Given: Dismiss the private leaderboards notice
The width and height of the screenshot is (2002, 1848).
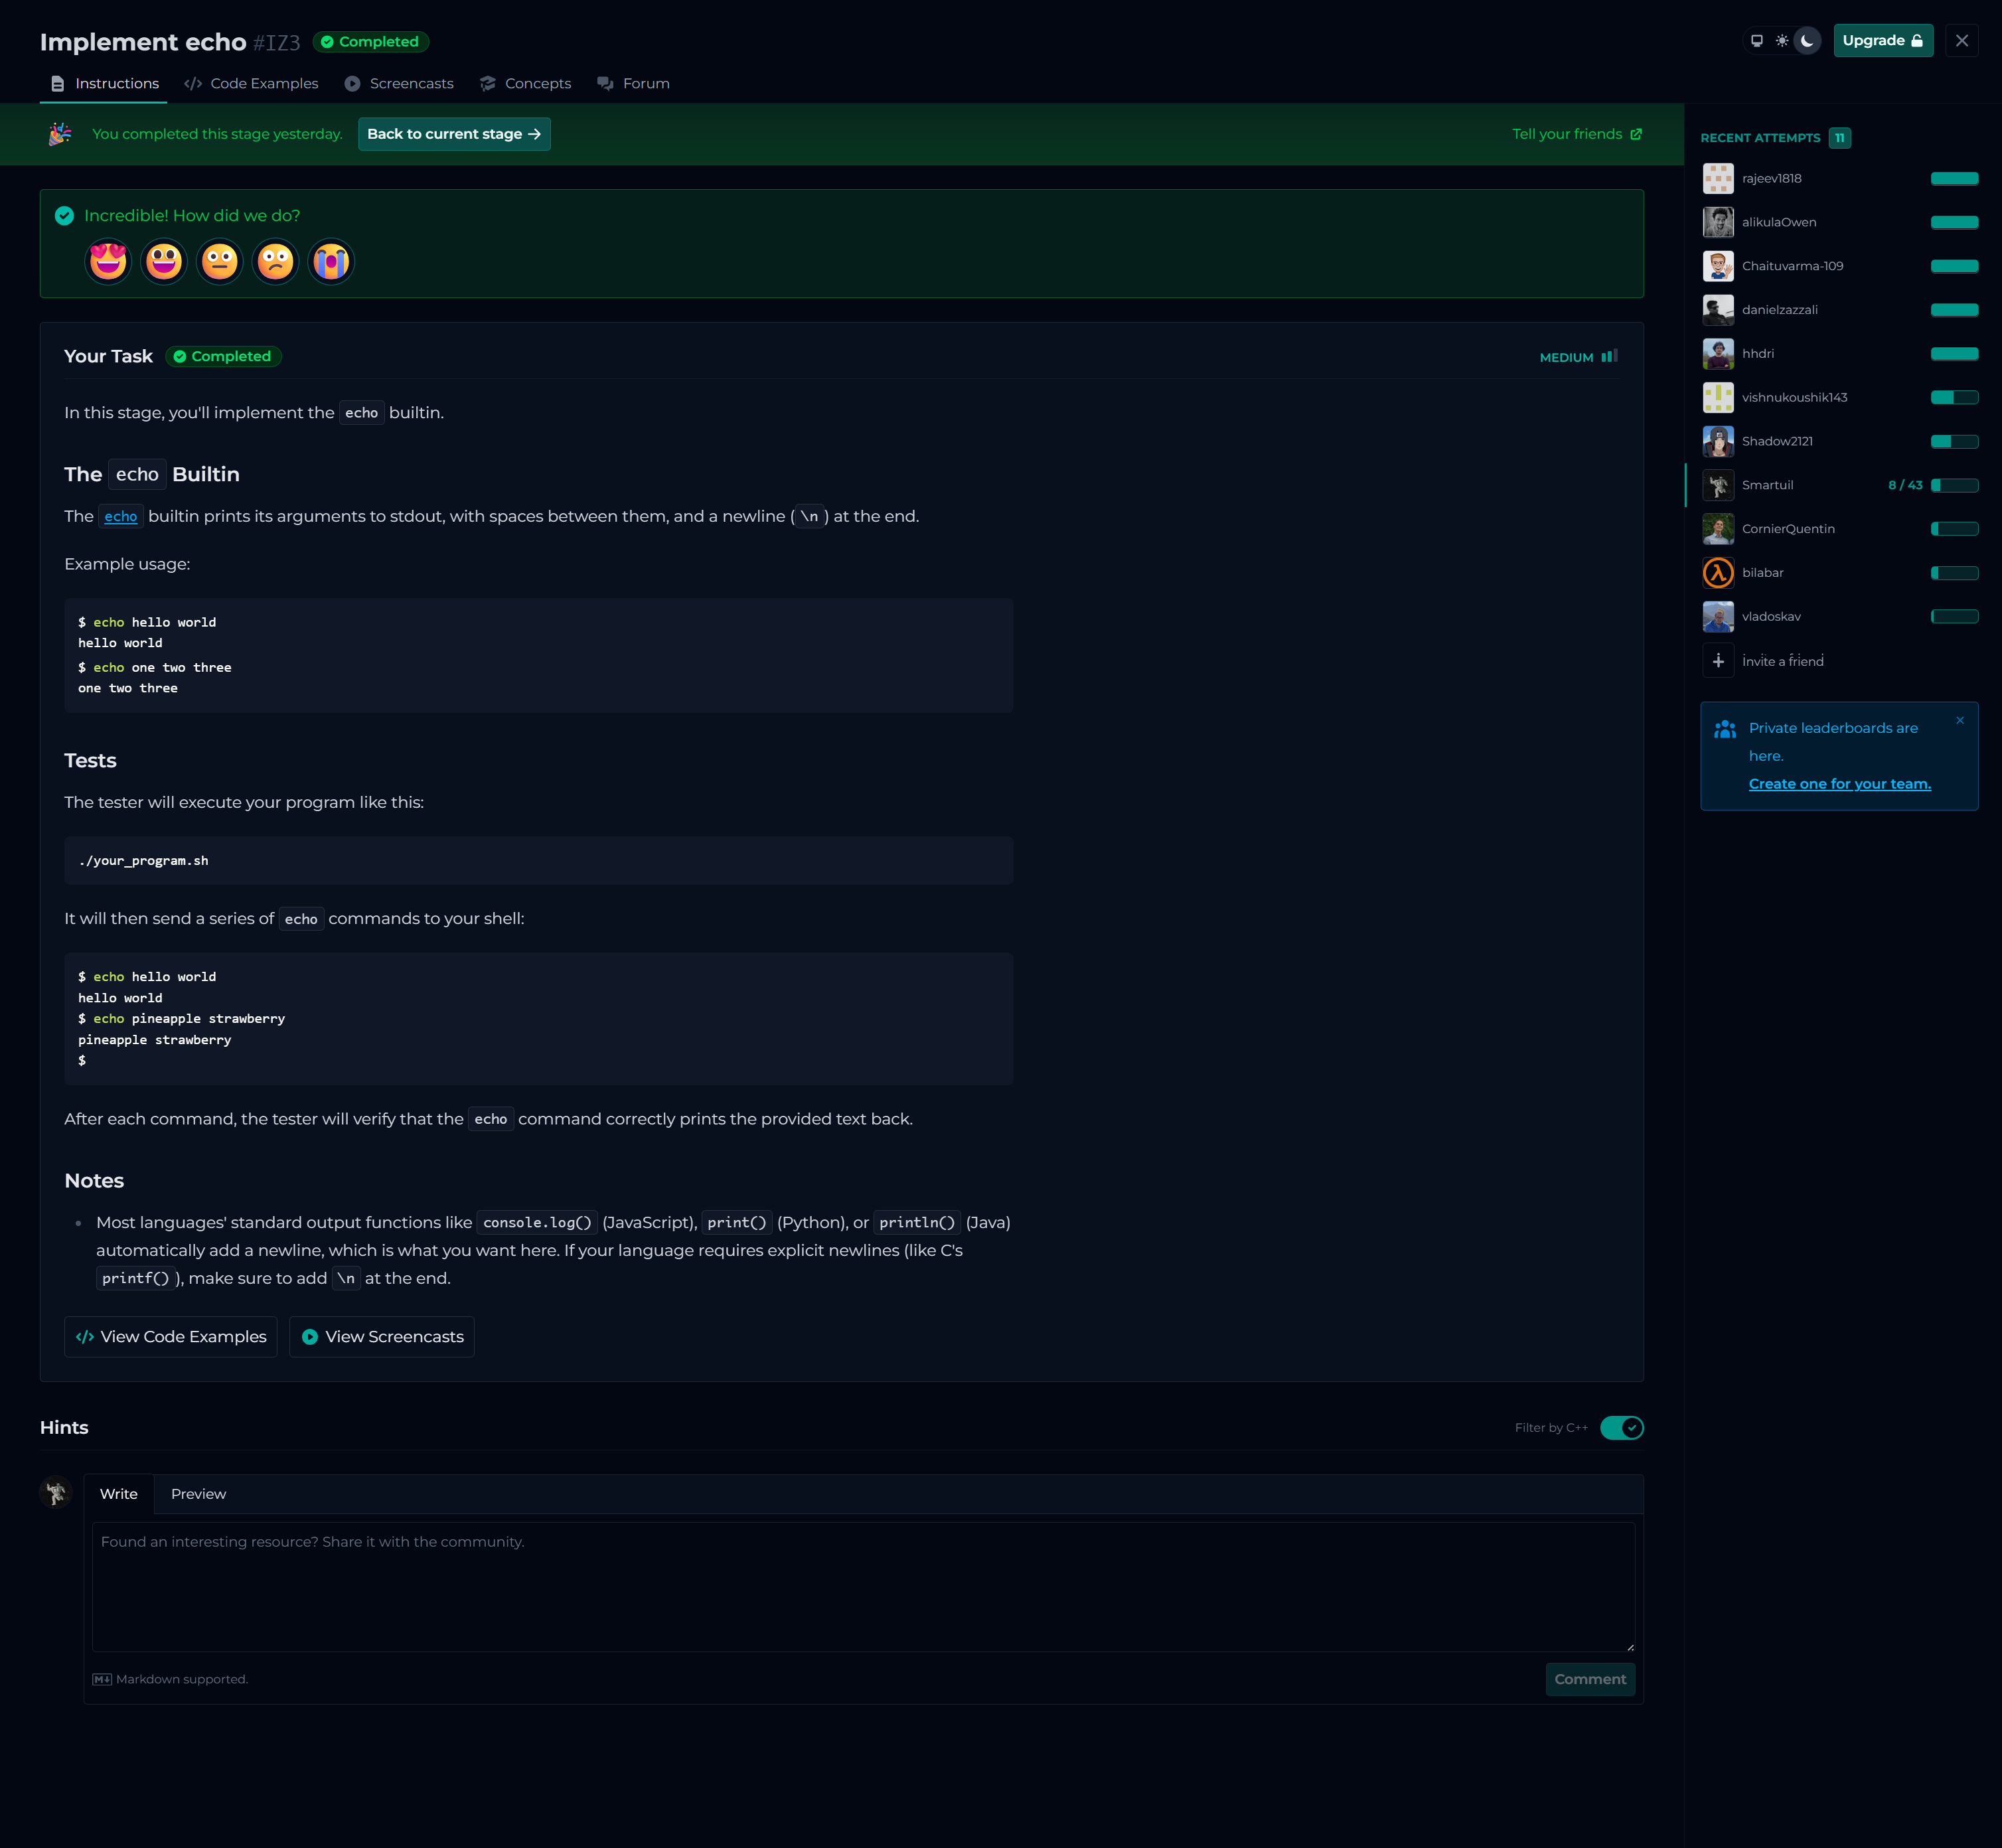Looking at the screenshot, I should (1960, 720).
